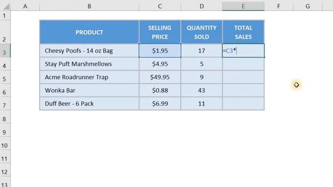The height and width of the screenshot is (187, 333).
Task: Click the Select All corner triangle
Action: coord(6,6)
